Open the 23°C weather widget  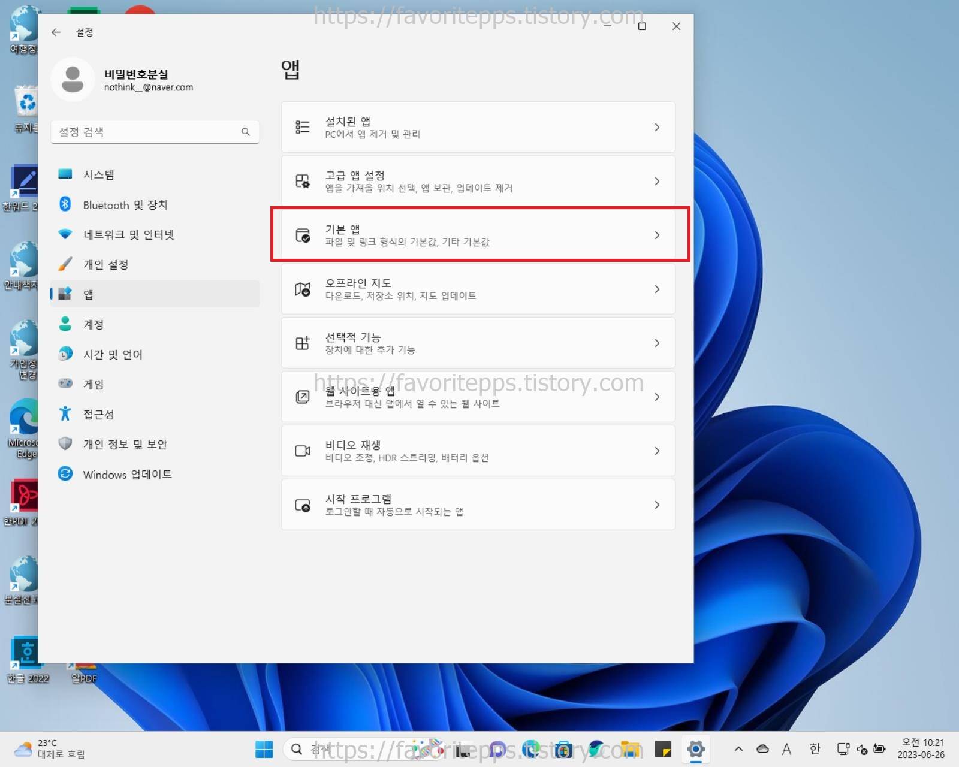click(x=50, y=749)
